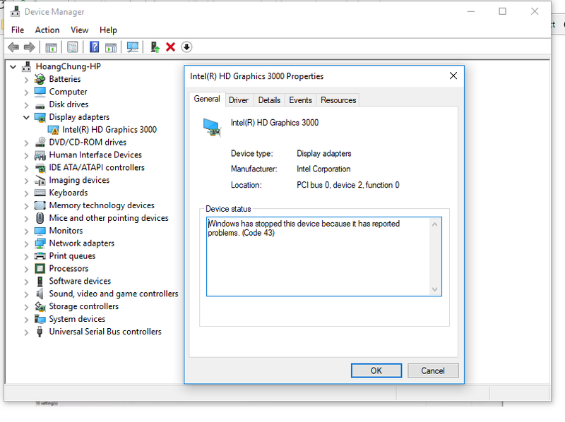Click the Forward arrow toolbar icon
Image resolution: width=565 pixels, height=422 pixels.
(x=29, y=47)
